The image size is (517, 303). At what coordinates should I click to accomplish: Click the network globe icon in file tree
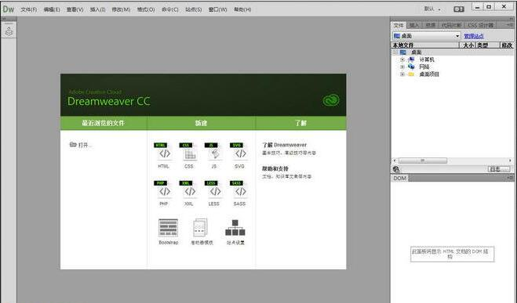point(411,67)
